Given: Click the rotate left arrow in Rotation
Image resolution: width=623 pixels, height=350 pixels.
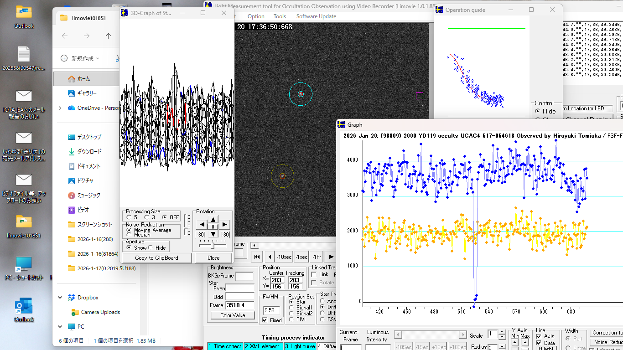Looking at the screenshot, I should (x=202, y=225).
